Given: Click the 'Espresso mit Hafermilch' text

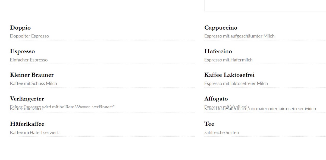Looking at the screenshot, I should click(x=228, y=60).
